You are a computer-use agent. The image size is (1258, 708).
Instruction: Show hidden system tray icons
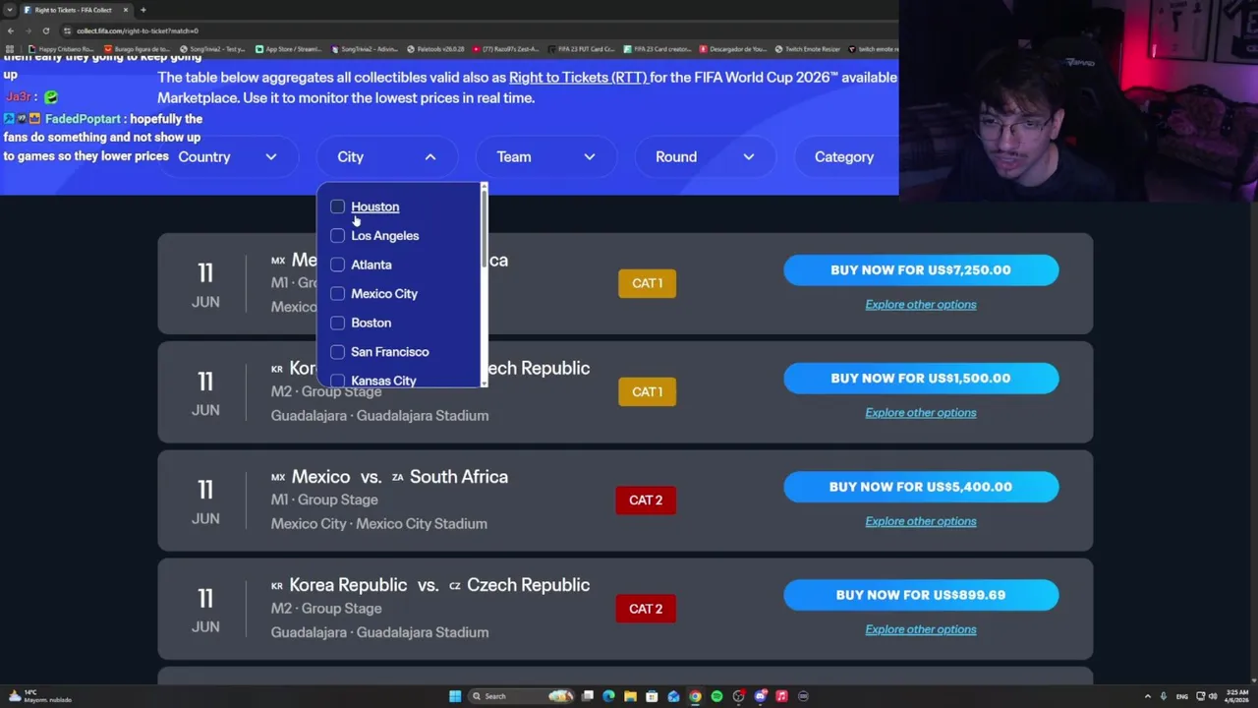(x=1147, y=696)
